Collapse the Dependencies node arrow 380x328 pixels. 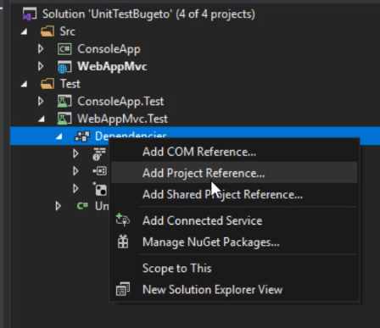click(59, 137)
